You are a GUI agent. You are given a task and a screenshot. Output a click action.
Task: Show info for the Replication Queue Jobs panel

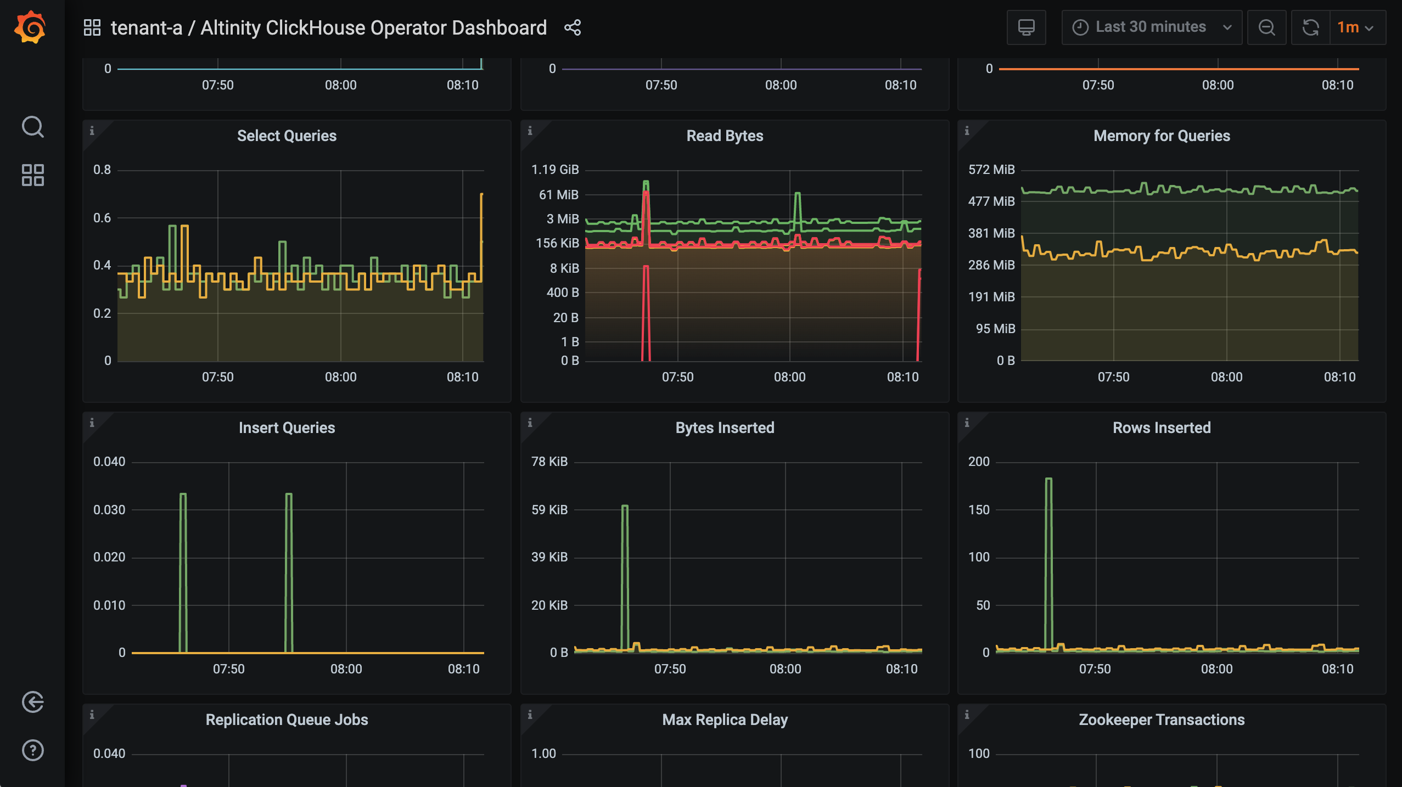click(92, 715)
